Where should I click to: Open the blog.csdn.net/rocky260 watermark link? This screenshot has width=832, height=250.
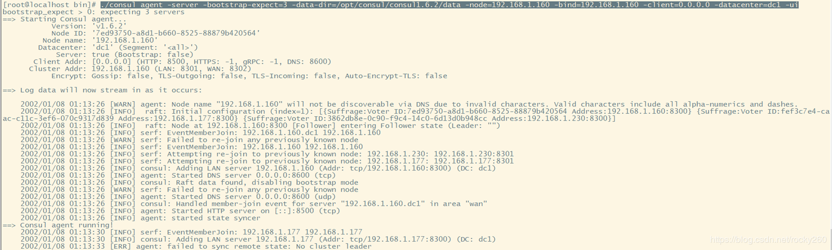click(x=769, y=240)
